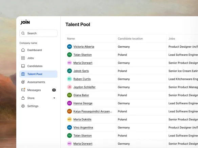The width and height of the screenshot is (198, 148).
Task: Click the last Maria Dorwart MD avatar
Action: coord(70,144)
